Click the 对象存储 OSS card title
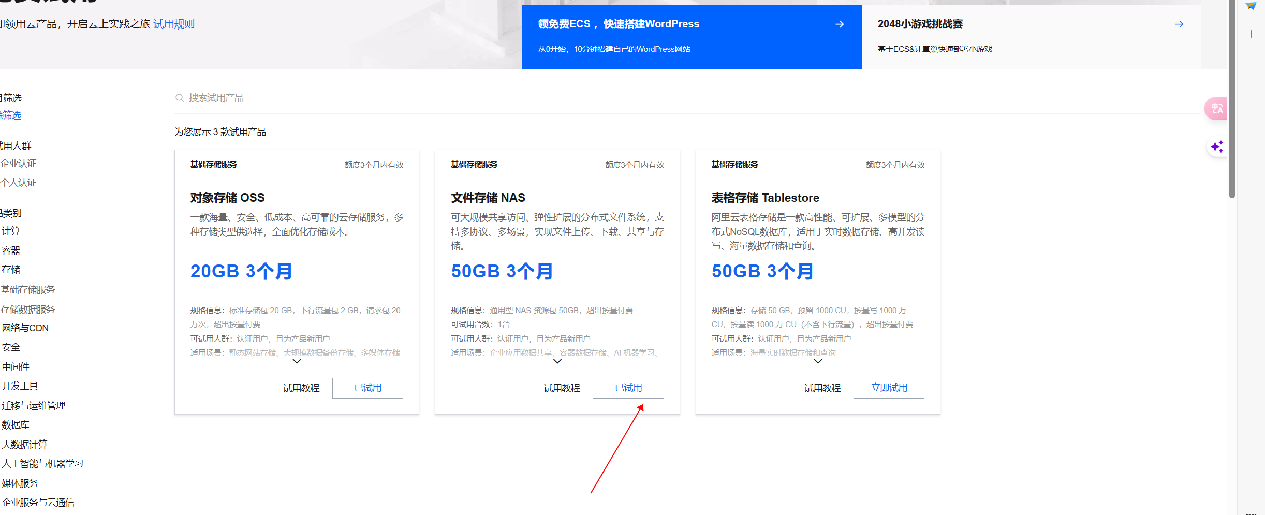Screen dimensions: 1265x515 pos(227,198)
